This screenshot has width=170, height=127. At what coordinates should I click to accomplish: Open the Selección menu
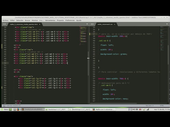[x=20, y=20]
